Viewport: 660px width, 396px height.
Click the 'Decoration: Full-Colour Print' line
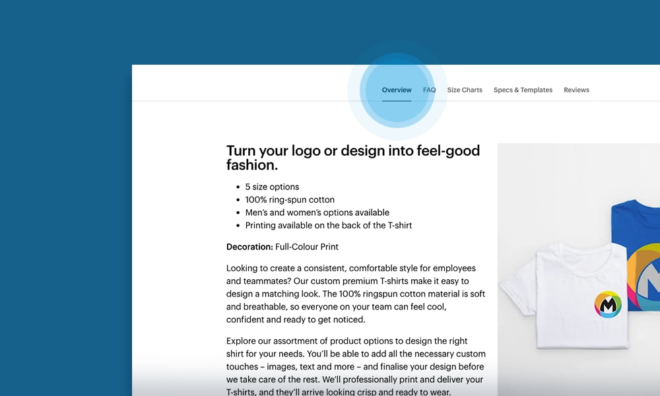coord(282,247)
